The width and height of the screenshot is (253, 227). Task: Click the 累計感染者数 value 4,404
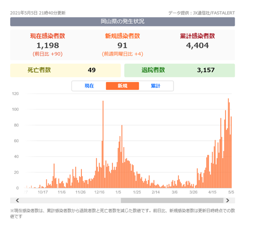point(197,45)
